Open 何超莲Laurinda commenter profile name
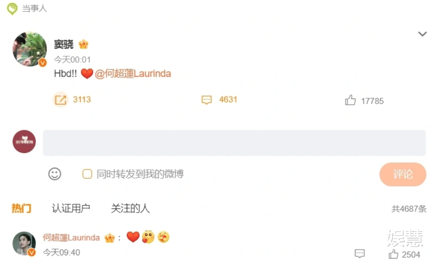 tap(71, 238)
